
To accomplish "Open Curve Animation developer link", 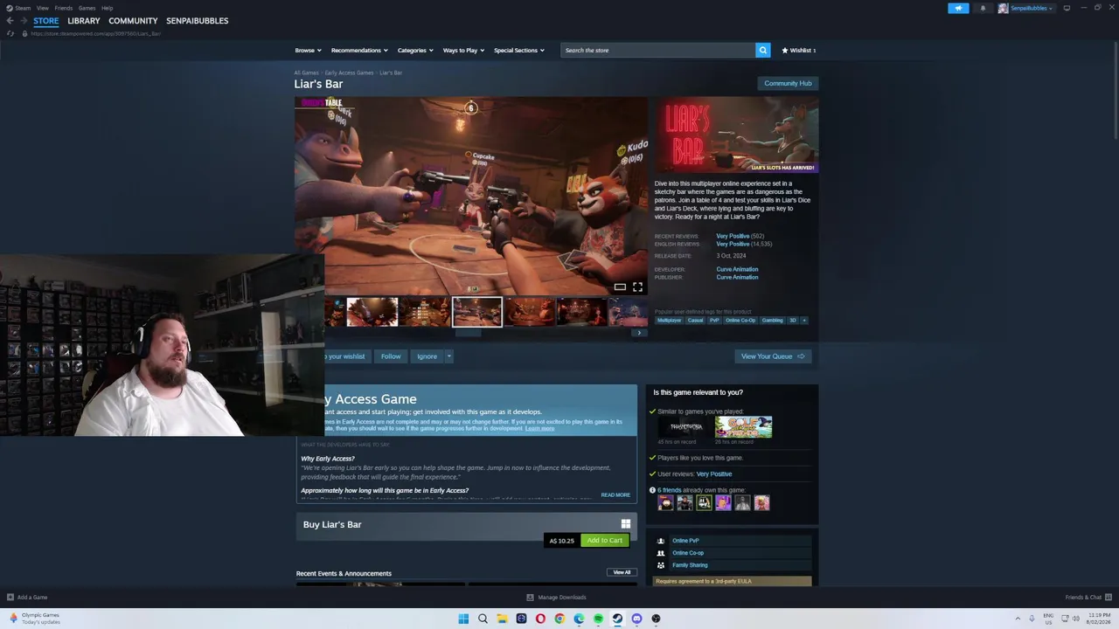I will click(737, 269).
